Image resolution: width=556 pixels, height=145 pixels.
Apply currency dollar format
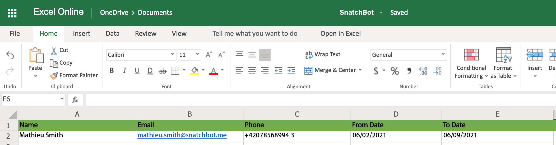coord(376,71)
